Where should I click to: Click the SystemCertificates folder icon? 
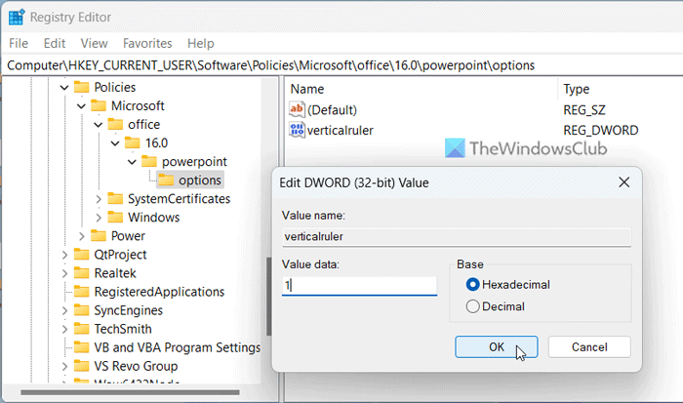tap(115, 199)
